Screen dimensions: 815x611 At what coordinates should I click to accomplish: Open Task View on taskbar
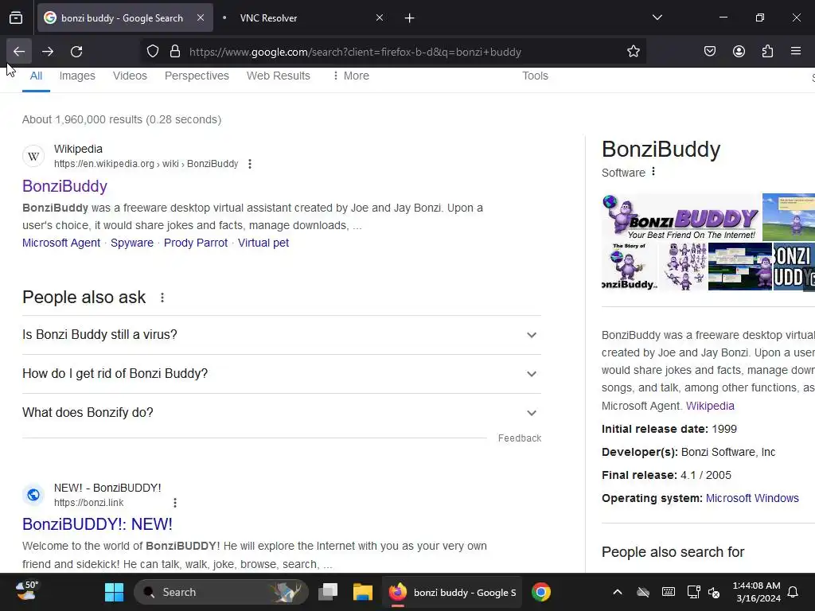(328, 592)
